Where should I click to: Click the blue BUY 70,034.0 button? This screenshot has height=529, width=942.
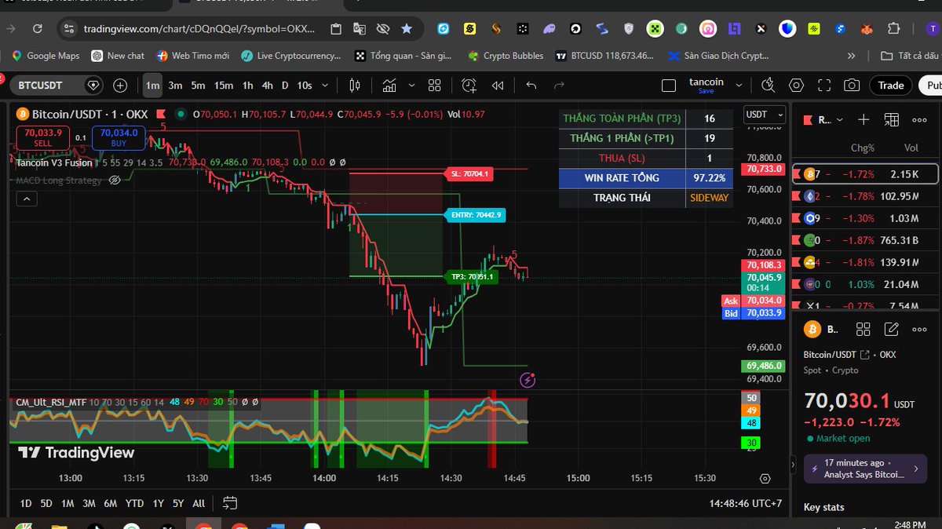tap(119, 138)
